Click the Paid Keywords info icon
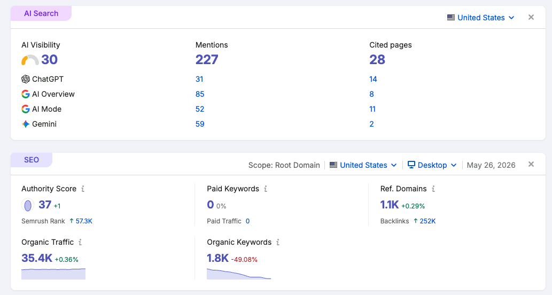The image size is (552, 295). point(266,189)
